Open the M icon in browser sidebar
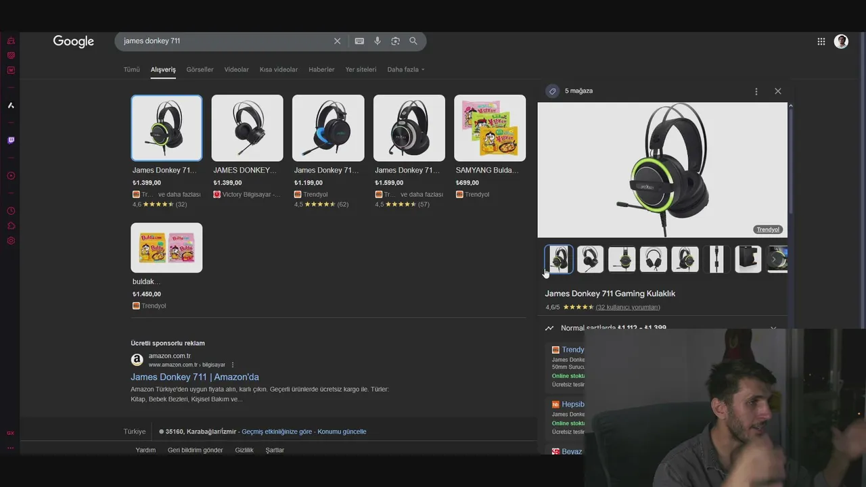This screenshot has width=866, height=487. tap(11, 70)
